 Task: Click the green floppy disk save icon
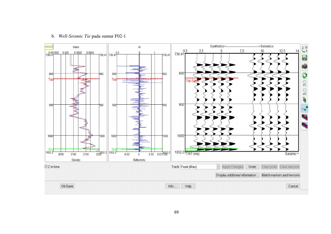(x=304, y=58)
